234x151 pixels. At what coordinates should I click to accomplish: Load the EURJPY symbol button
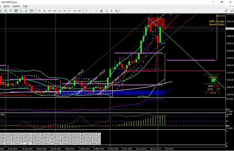[96, 134]
